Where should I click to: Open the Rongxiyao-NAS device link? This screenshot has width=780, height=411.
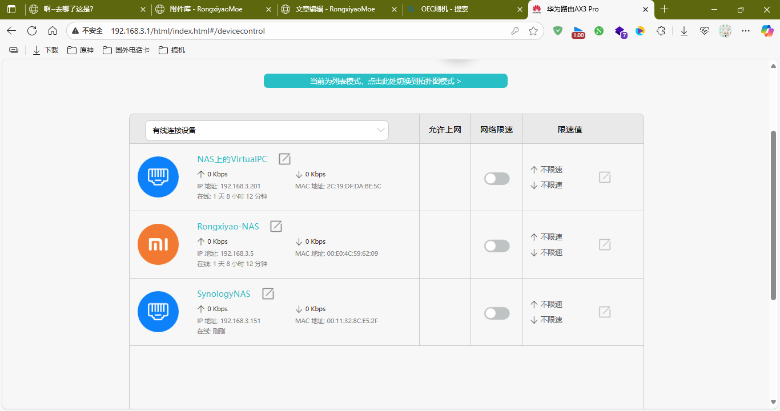[228, 227]
